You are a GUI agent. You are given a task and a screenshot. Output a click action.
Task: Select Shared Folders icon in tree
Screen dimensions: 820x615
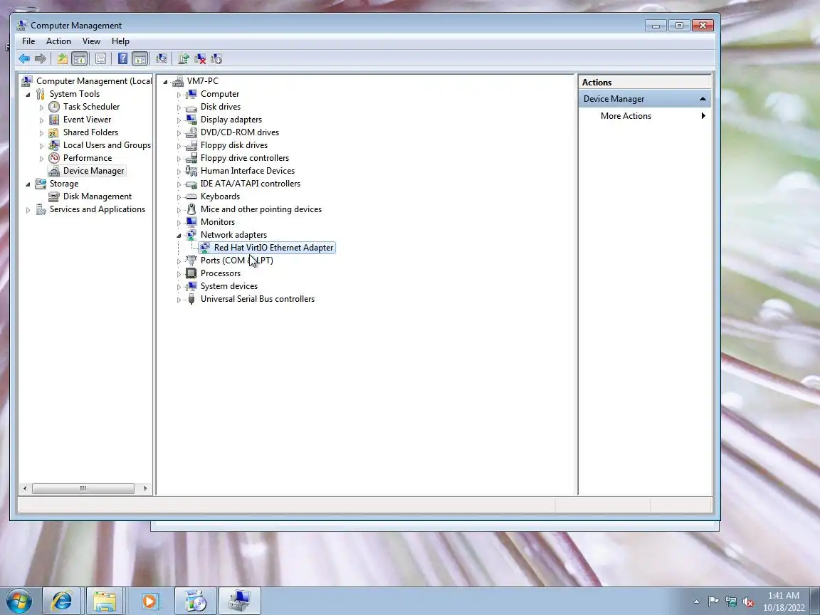click(54, 132)
